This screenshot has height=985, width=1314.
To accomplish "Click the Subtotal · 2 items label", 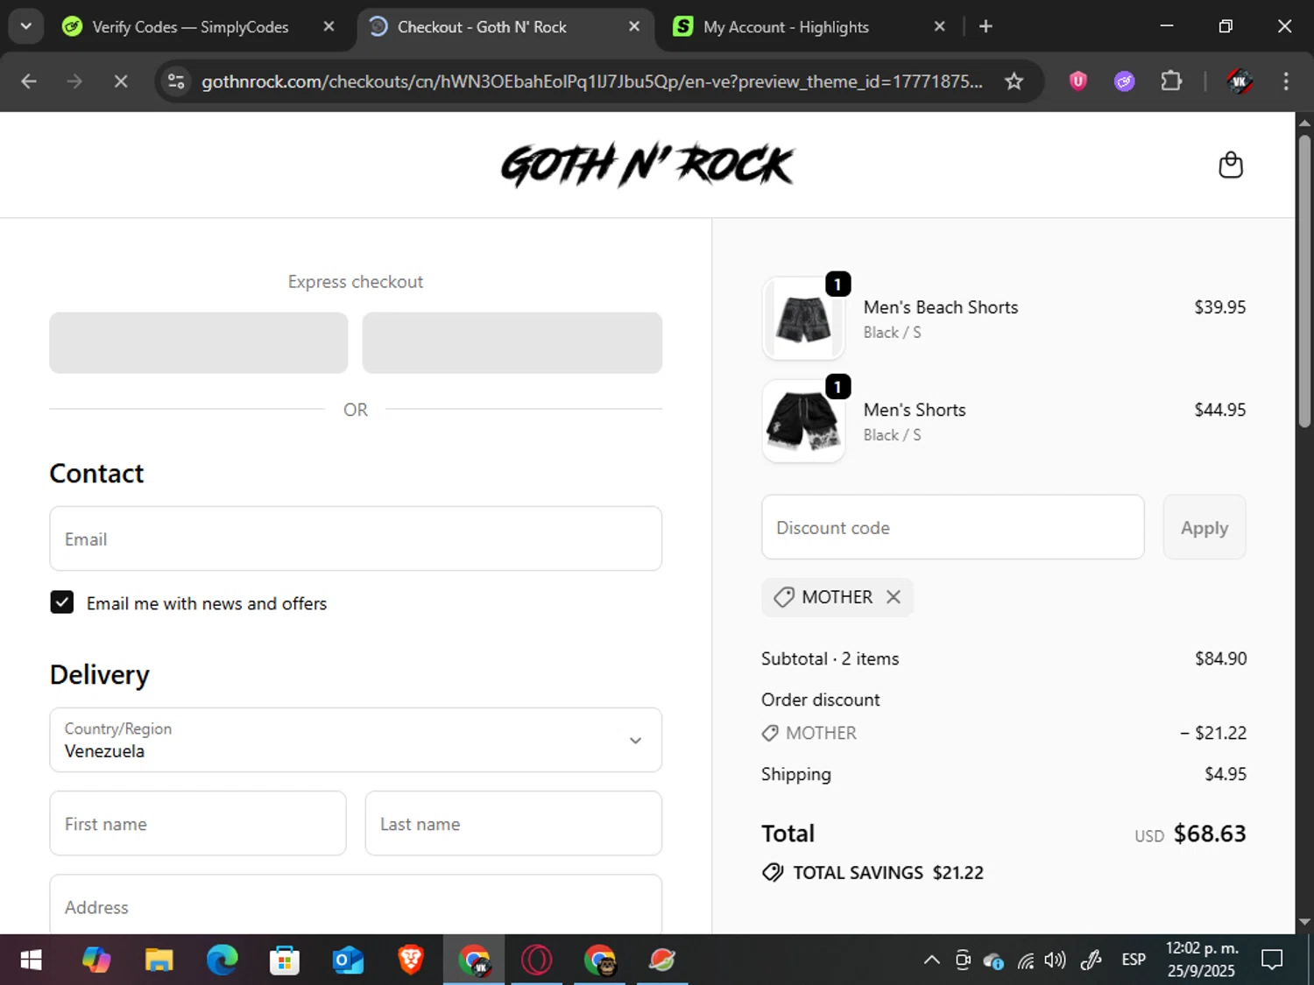I will 830,658.
